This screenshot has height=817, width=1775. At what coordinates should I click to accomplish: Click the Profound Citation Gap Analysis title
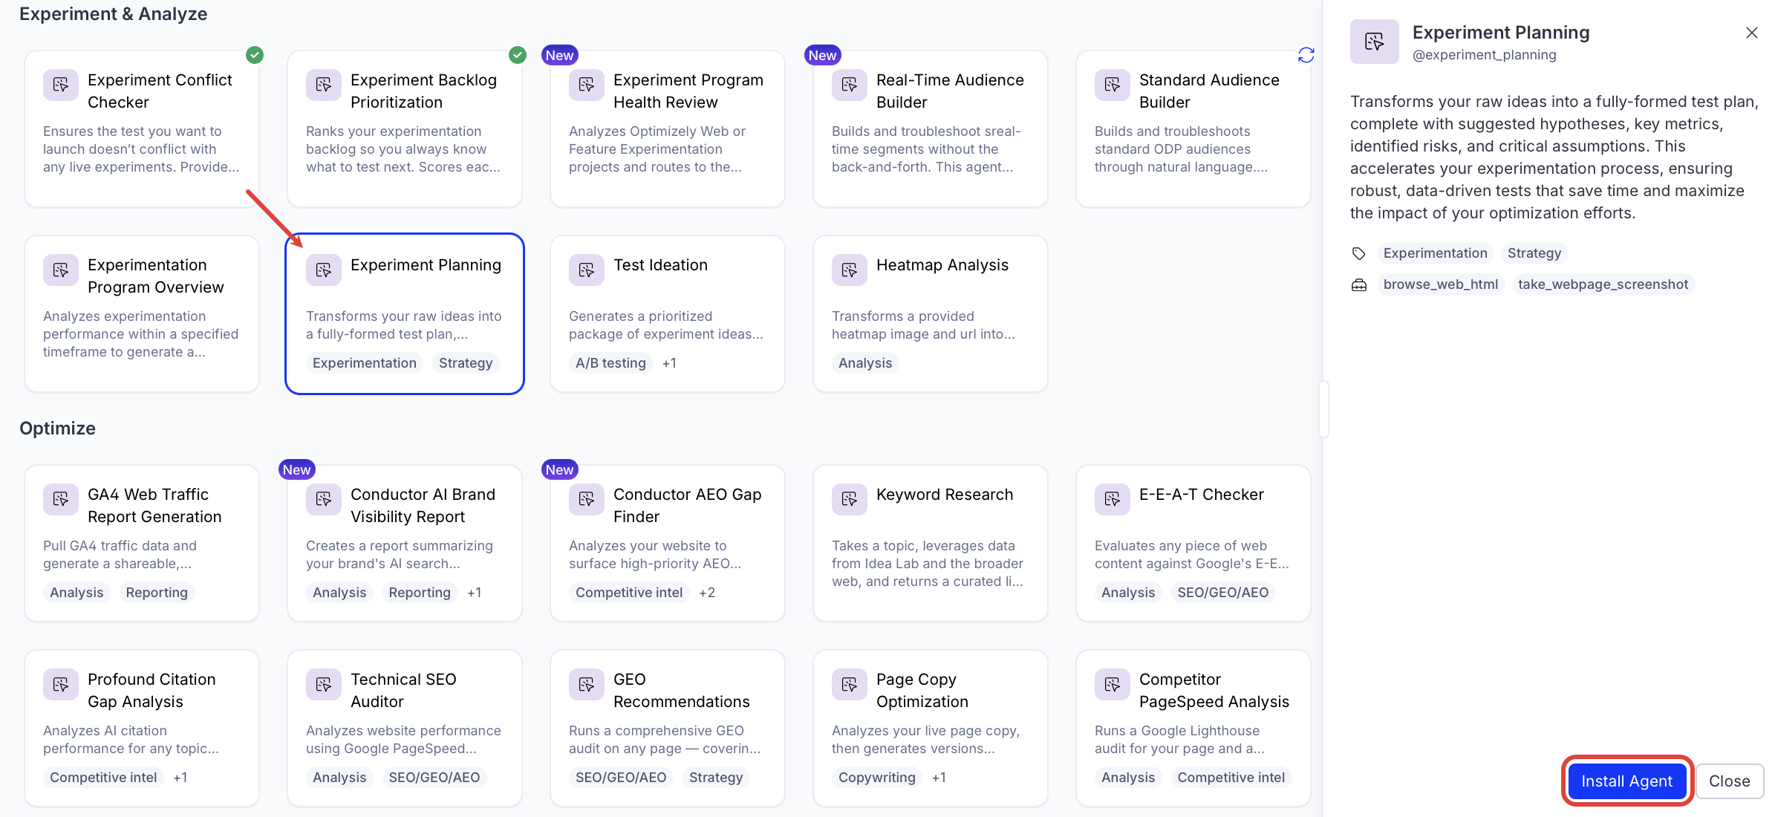(152, 691)
